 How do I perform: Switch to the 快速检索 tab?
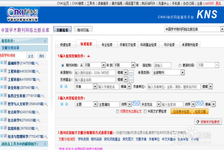tap(66, 45)
